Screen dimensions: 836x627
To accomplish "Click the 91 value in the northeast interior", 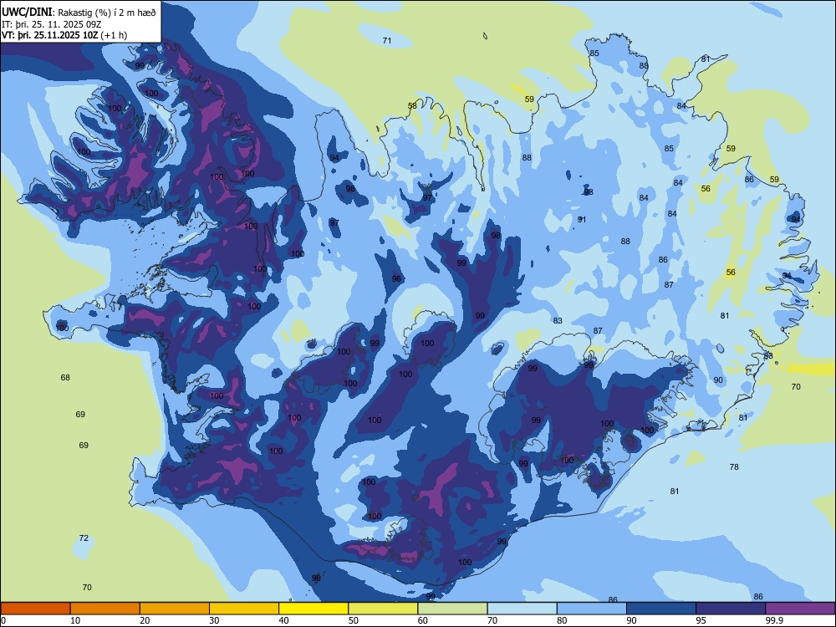I will pyautogui.click(x=582, y=219).
